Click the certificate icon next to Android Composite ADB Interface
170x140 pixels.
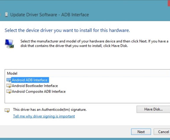pyautogui.click(x=9, y=92)
